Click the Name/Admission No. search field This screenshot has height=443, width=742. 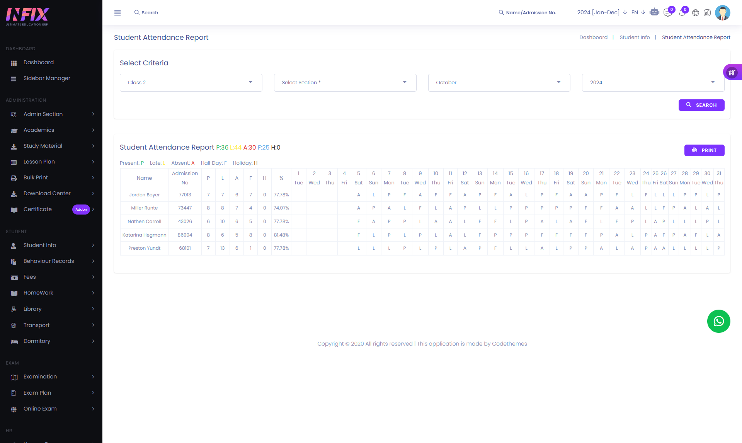coord(531,13)
